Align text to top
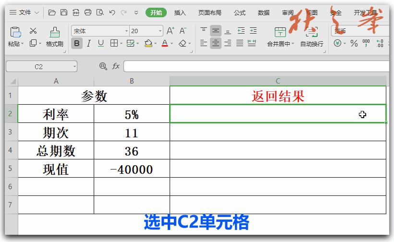The image size is (394, 242). (x=204, y=31)
